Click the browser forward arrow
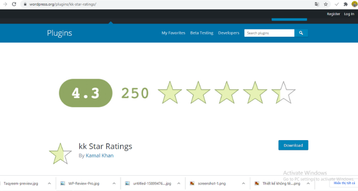The image size is (358, 191). tap(5, 4)
